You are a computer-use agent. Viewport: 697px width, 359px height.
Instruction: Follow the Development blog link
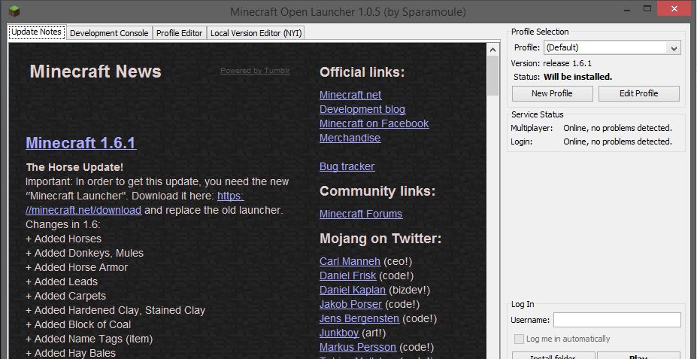coord(362,109)
